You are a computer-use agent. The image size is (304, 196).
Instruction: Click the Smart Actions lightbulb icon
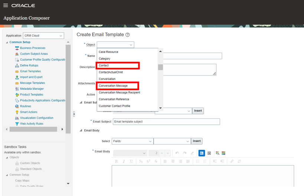click(x=17, y=112)
